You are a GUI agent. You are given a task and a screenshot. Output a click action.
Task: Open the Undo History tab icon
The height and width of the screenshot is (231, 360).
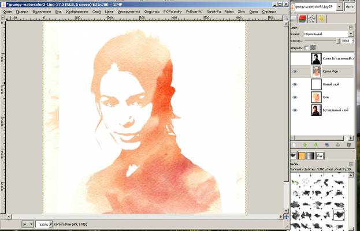[321, 19]
